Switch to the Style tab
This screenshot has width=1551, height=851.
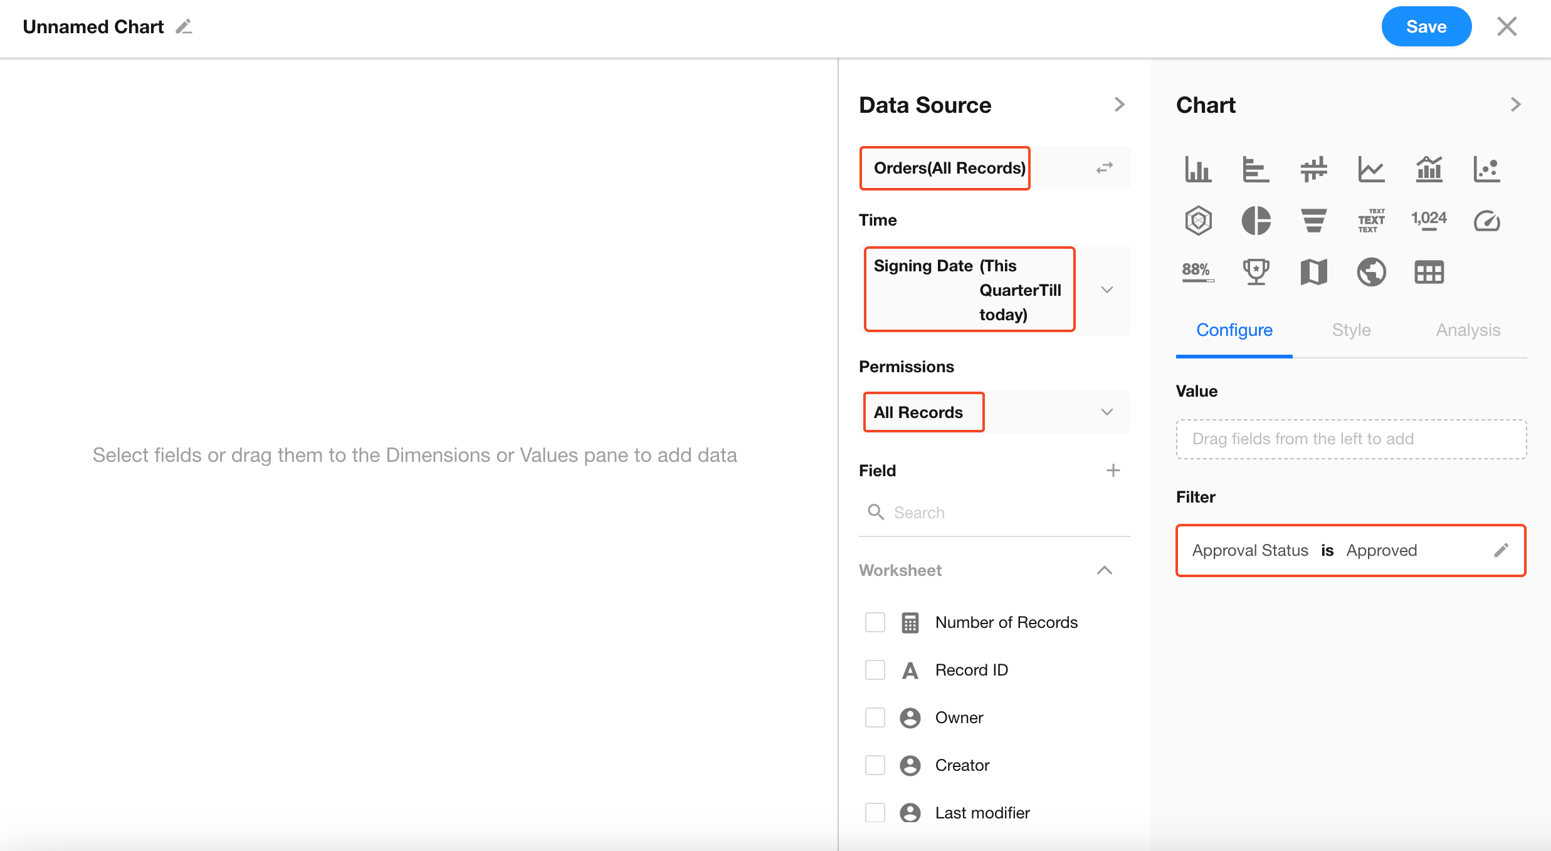click(1351, 330)
